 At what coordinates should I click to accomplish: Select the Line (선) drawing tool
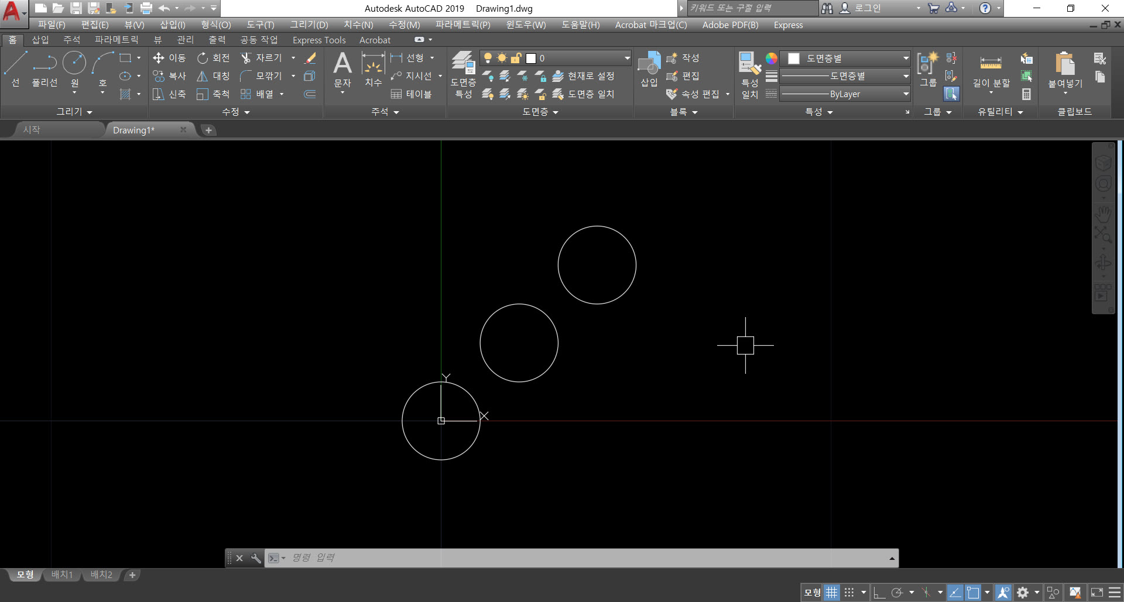click(x=15, y=70)
